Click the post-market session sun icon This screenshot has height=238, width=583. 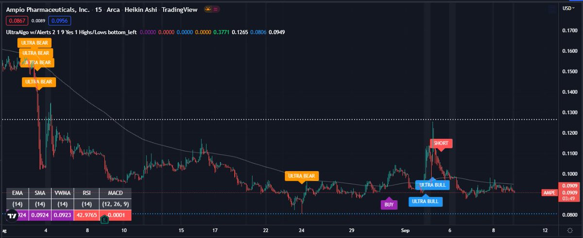208,9
